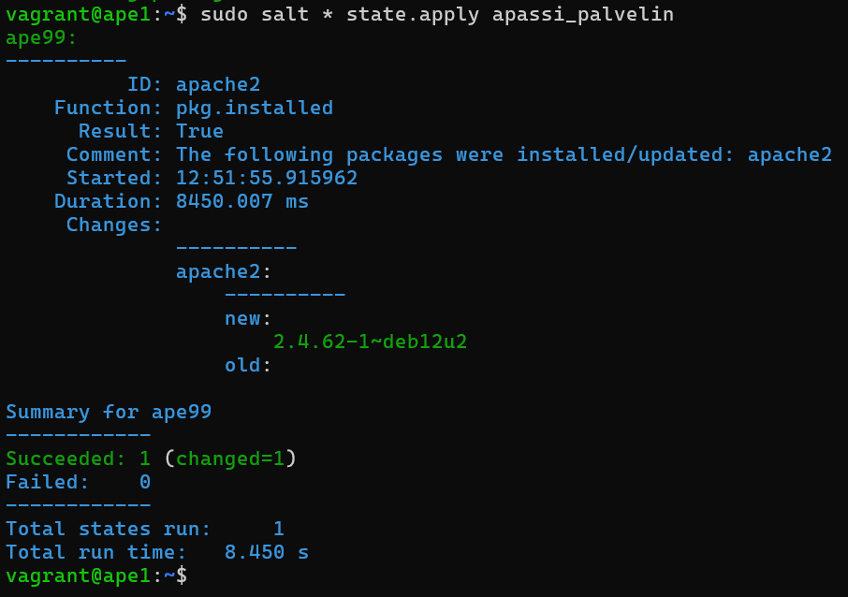Click the total run time '8.450 s'
The image size is (848, 597).
click(x=266, y=552)
